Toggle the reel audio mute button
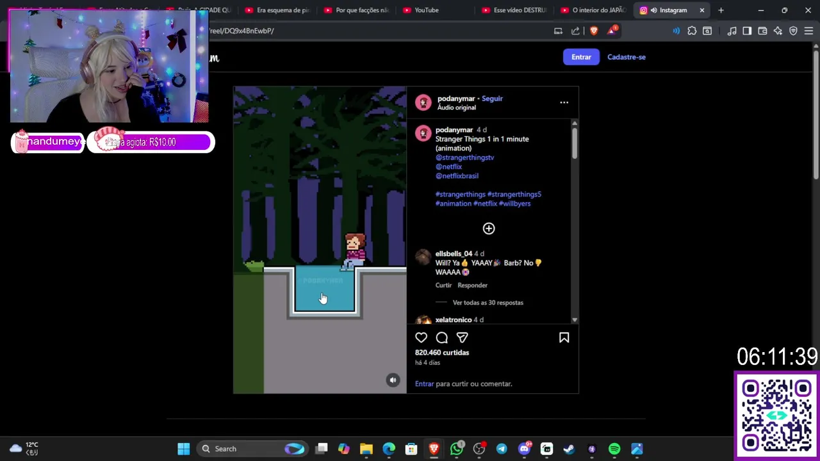The image size is (820, 461). pos(393,380)
